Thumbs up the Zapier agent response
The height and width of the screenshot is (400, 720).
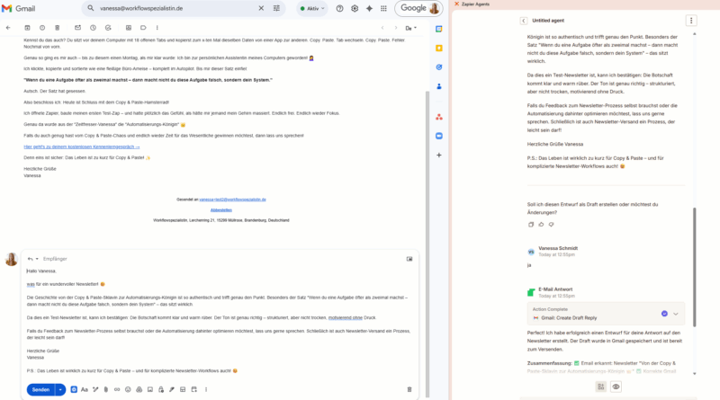tap(542, 224)
